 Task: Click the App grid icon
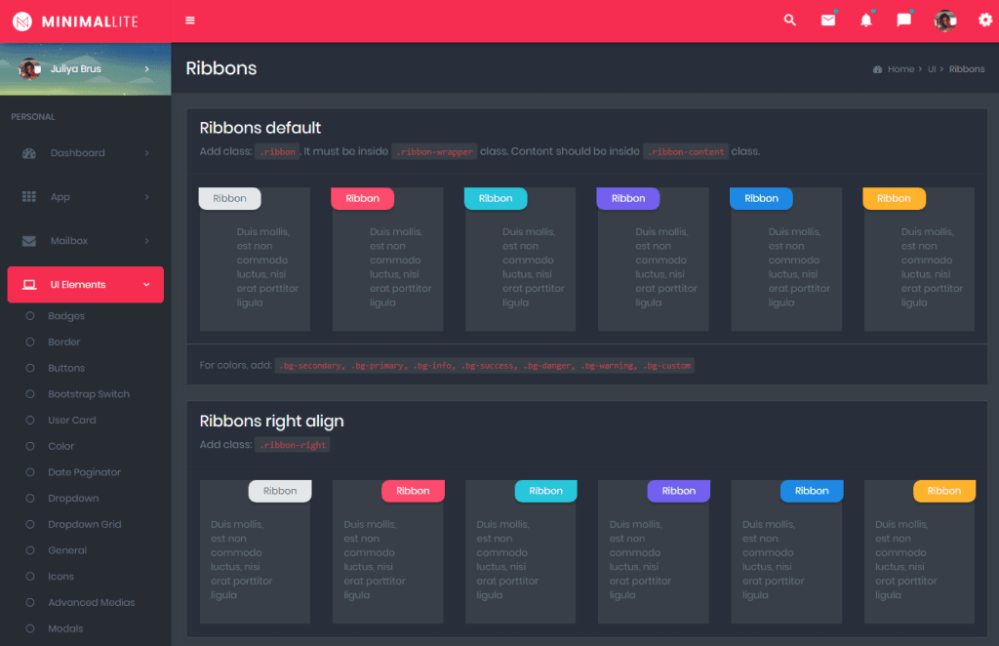point(29,197)
